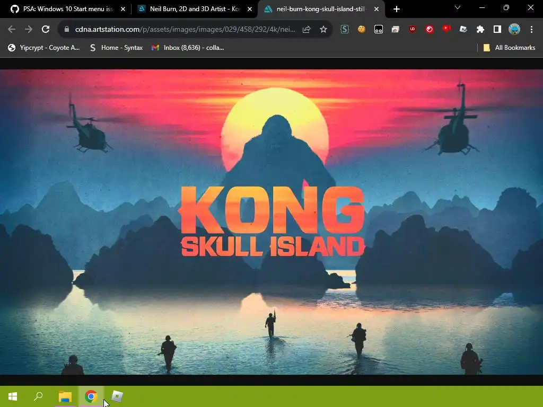Open the rainbow image stack extension

(396, 30)
